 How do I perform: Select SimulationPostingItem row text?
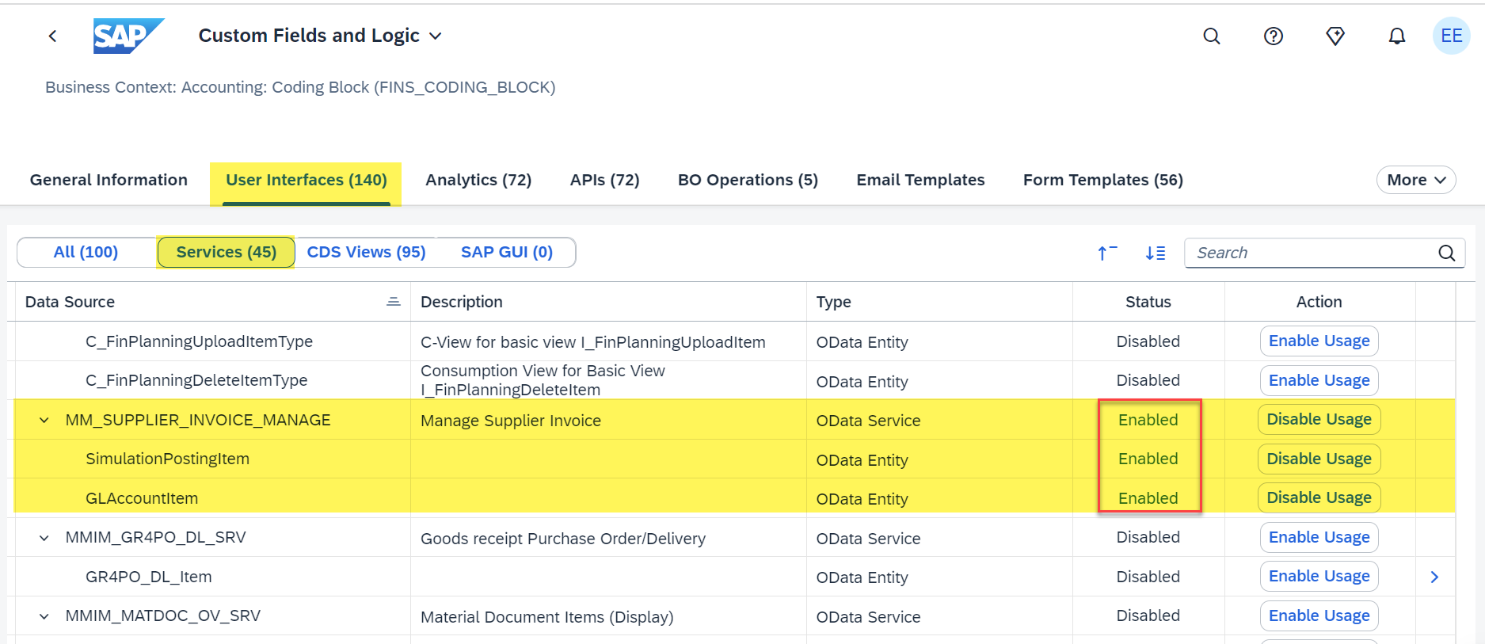[x=167, y=459]
